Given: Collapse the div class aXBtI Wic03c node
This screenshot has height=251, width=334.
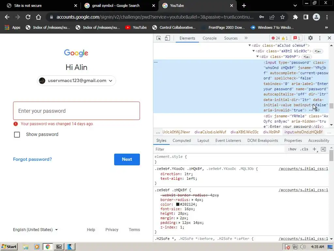Looking at the screenshot, I should (x=253, y=51).
